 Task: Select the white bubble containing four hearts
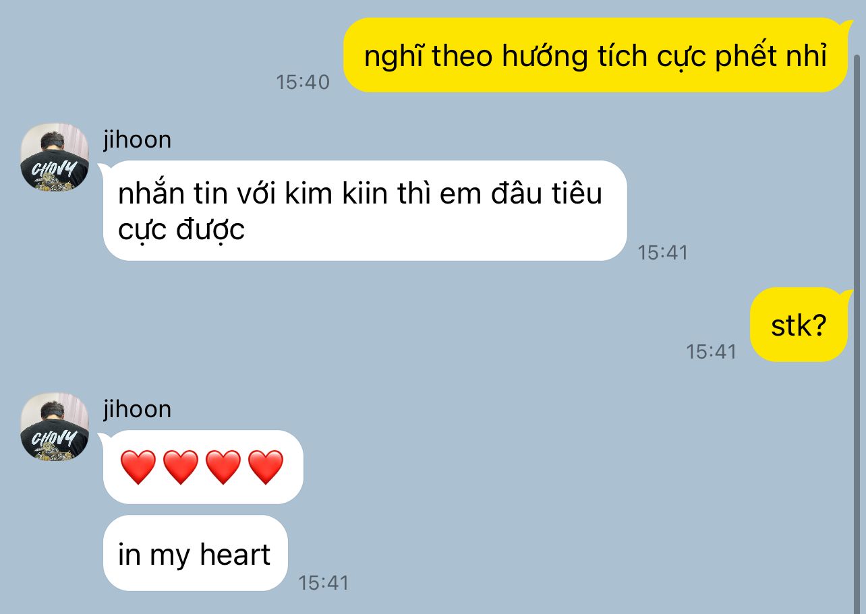(x=202, y=466)
